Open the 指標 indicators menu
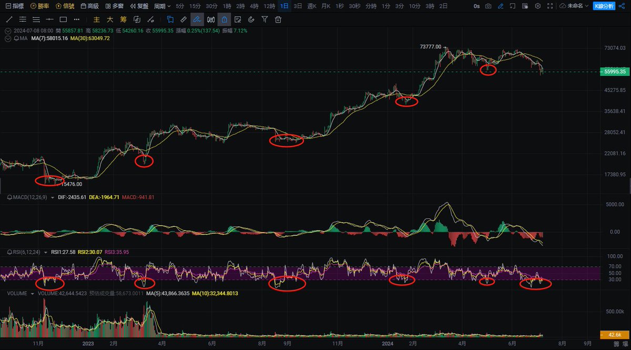Viewport: 631px width, 350px height. point(15,6)
